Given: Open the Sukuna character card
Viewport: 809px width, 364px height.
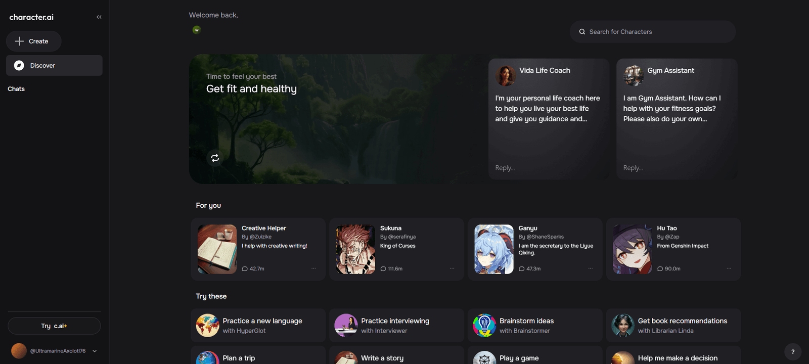Looking at the screenshot, I should click(x=396, y=249).
